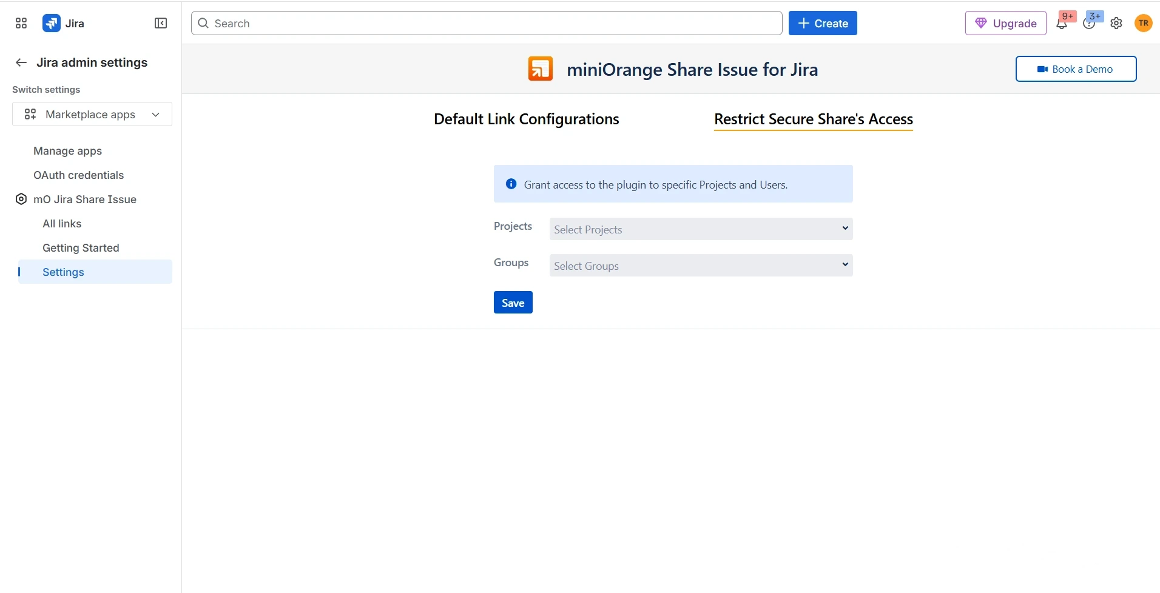Click the Switch settings label

pyautogui.click(x=46, y=89)
